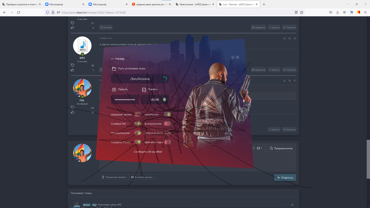The height and width of the screenshot is (208, 370).
Task: Close the launcher with its round X icon
Action: click(x=238, y=57)
